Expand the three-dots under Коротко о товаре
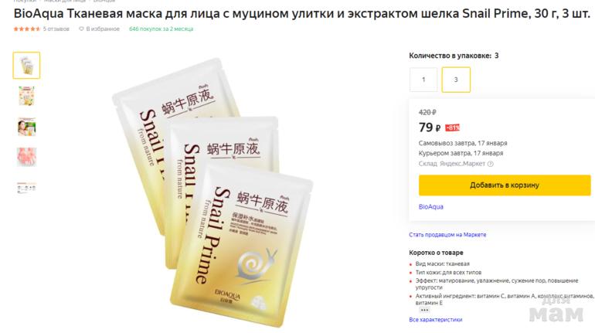Viewport: 595px width, 333px height. [424, 311]
